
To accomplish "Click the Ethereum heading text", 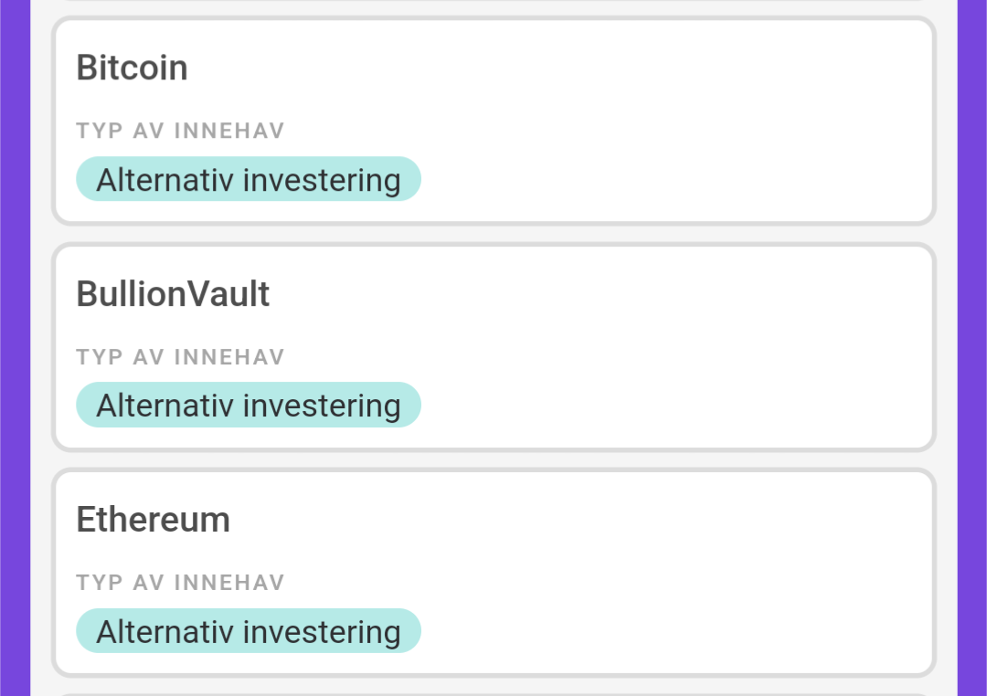I will [153, 520].
